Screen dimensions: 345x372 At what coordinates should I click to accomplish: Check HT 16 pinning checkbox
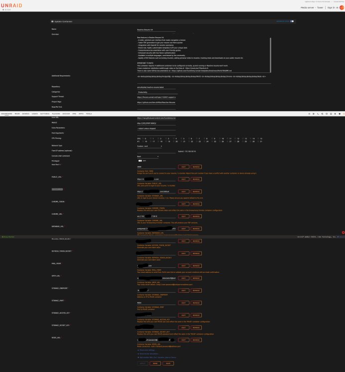pos(143,141)
